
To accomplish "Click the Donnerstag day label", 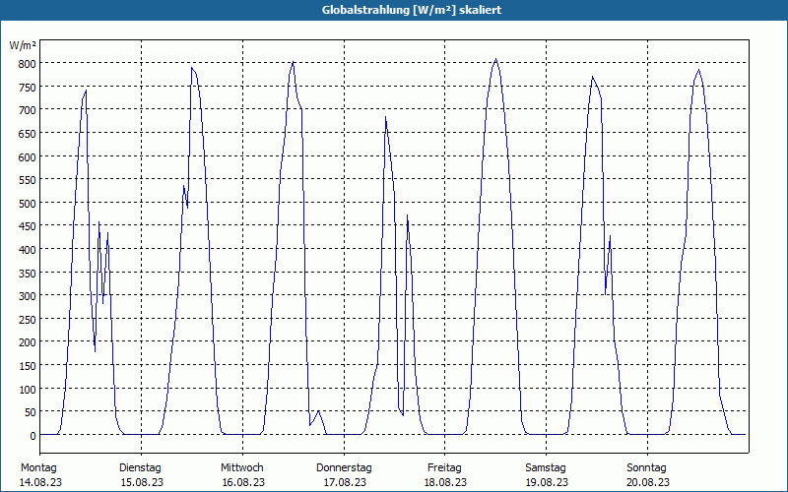I will pyautogui.click(x=344, y=468).
